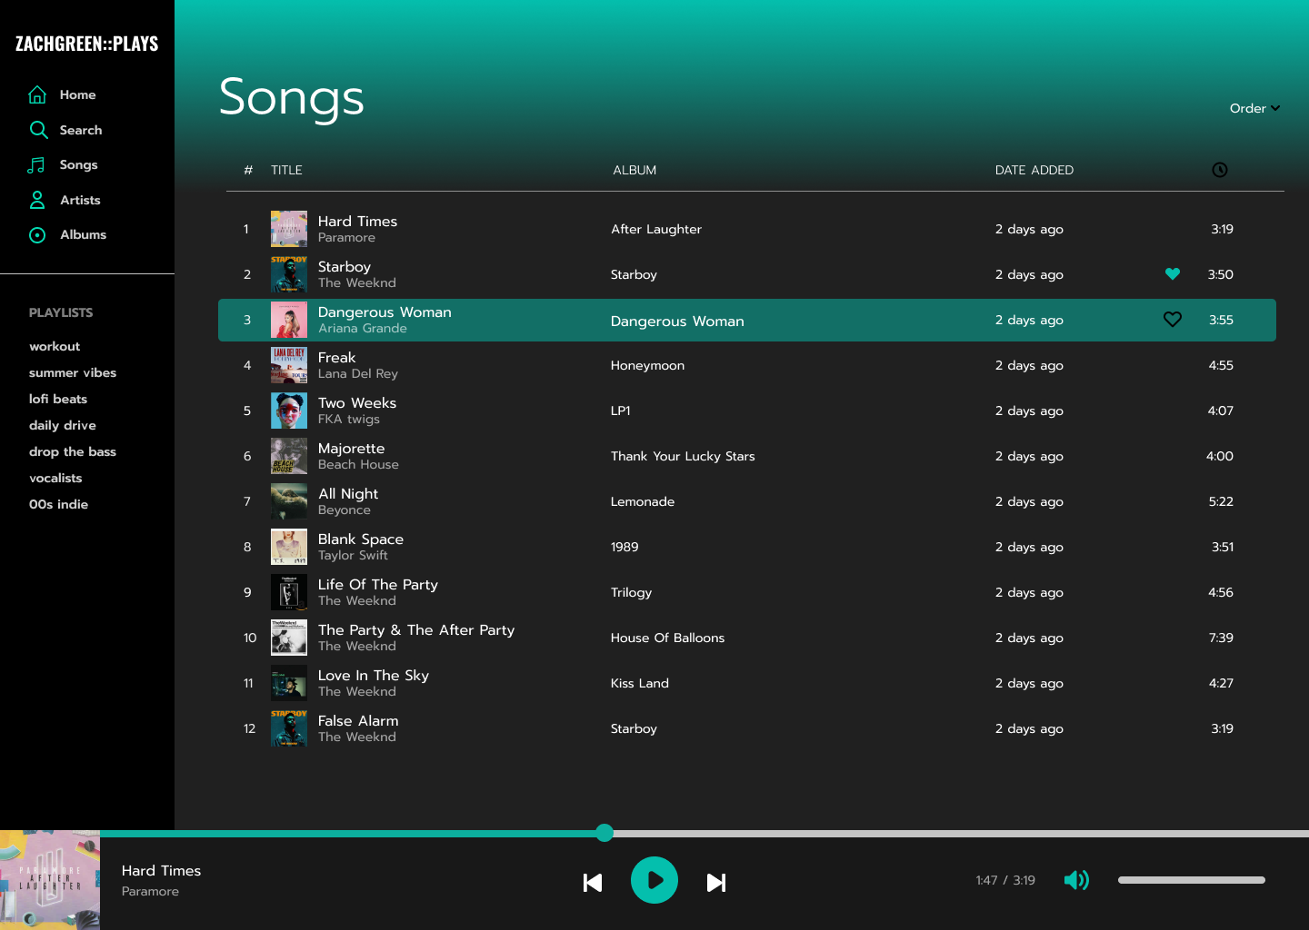The image size is (1309, 930).
Task: Click the Artists person icon
Action: point(37,200)
